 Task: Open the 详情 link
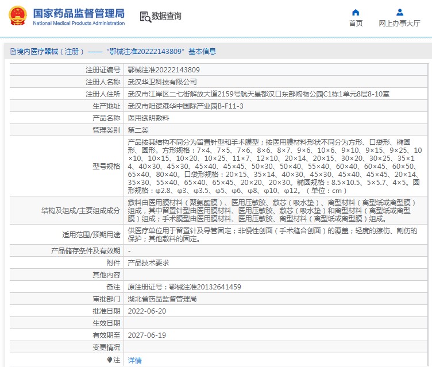click(134, 361)
